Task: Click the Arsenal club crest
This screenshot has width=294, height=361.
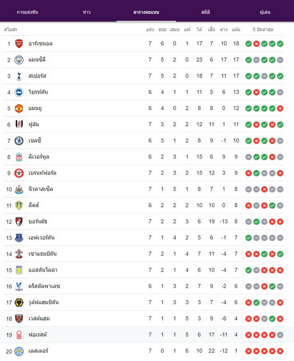Action: coord(19,44)
